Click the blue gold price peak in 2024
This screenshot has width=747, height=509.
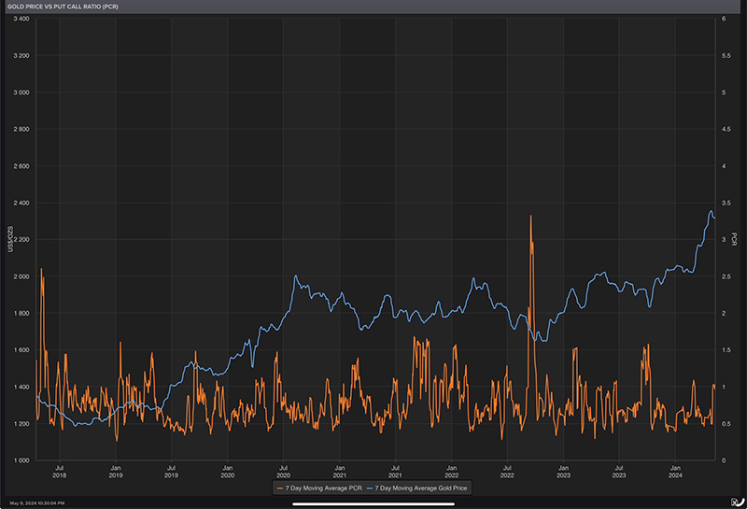pyautogui.click(x=710, y=211)
